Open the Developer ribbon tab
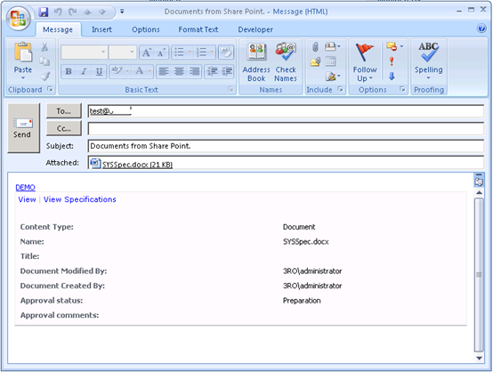 point(255,29)
